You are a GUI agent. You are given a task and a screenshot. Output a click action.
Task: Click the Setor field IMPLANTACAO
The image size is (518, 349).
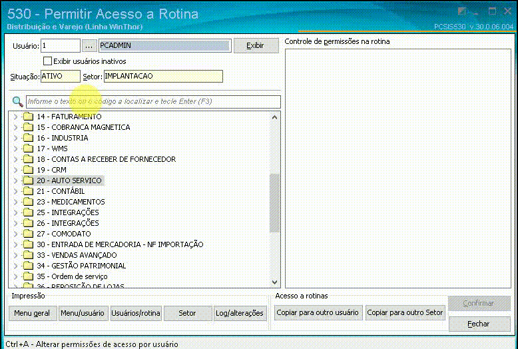pyautogui.click(x=163, y=77)
